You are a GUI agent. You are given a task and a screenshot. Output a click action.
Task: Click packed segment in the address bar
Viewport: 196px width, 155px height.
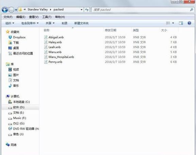59,9
